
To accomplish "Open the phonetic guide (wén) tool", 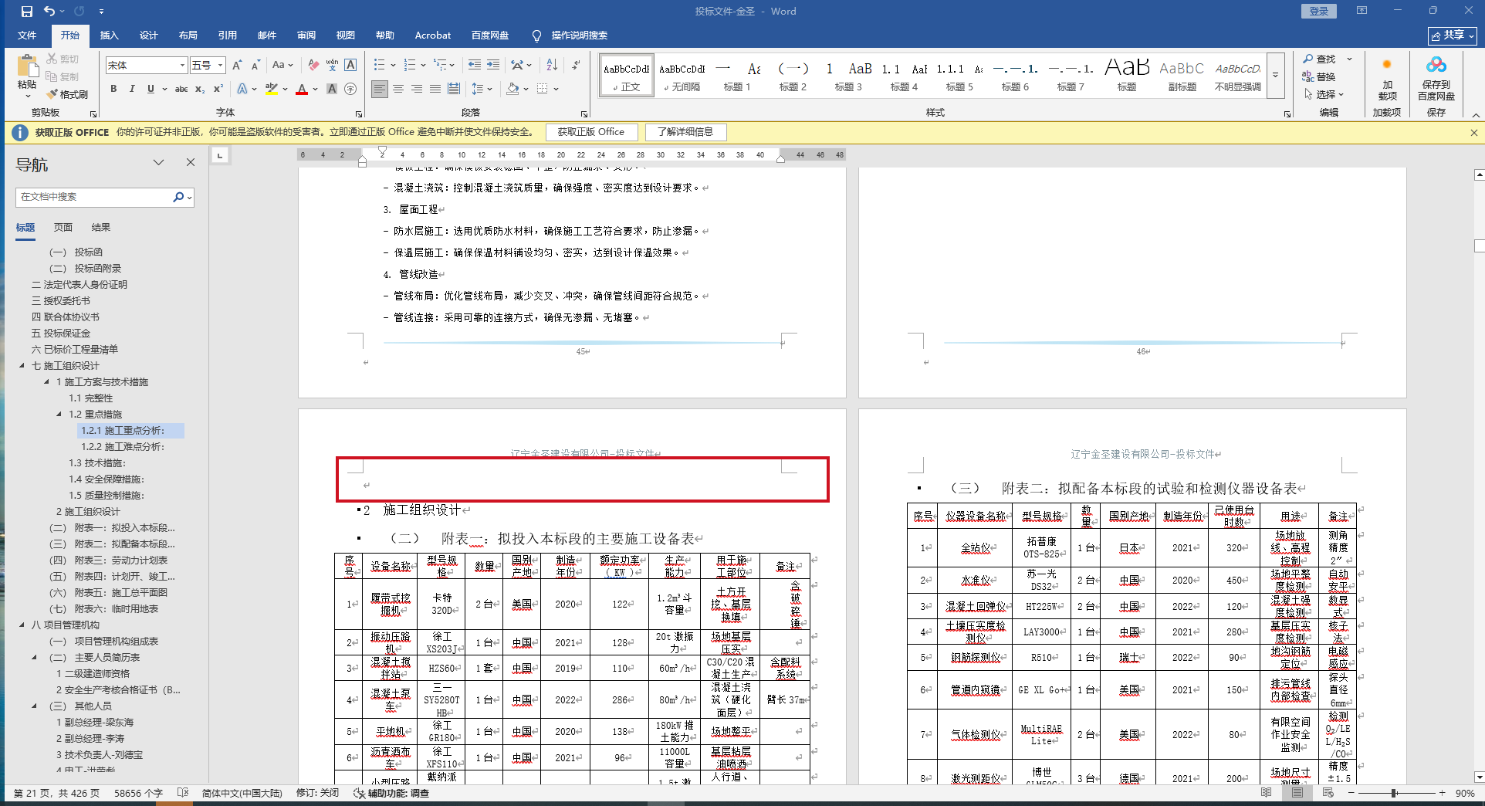I will click(332, 66).
